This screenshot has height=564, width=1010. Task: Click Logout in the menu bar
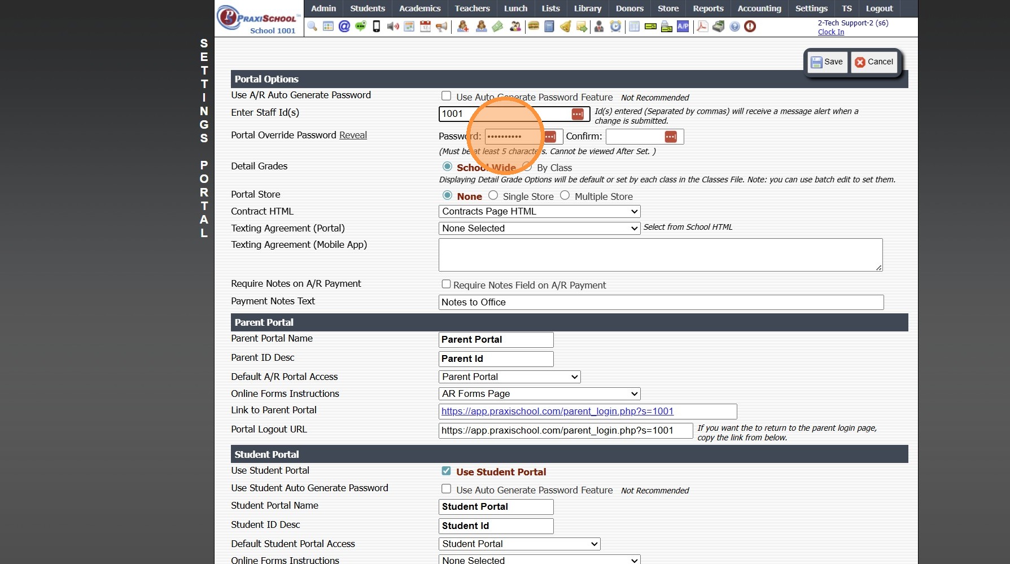[x=880, y=8]
